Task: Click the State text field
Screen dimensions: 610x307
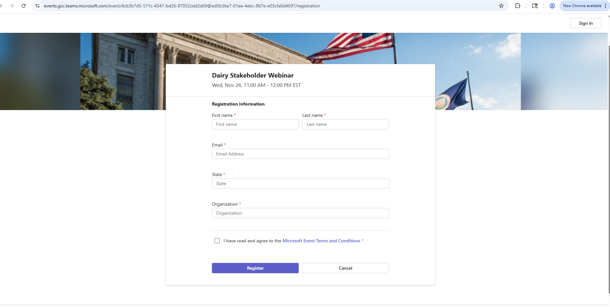Action: click(x=300, y=183)
